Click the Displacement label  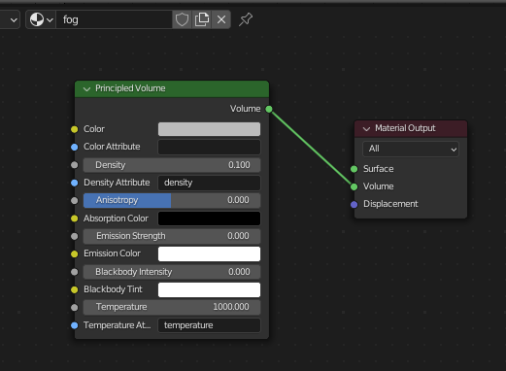pyautogui.click(x=390, y=204)
